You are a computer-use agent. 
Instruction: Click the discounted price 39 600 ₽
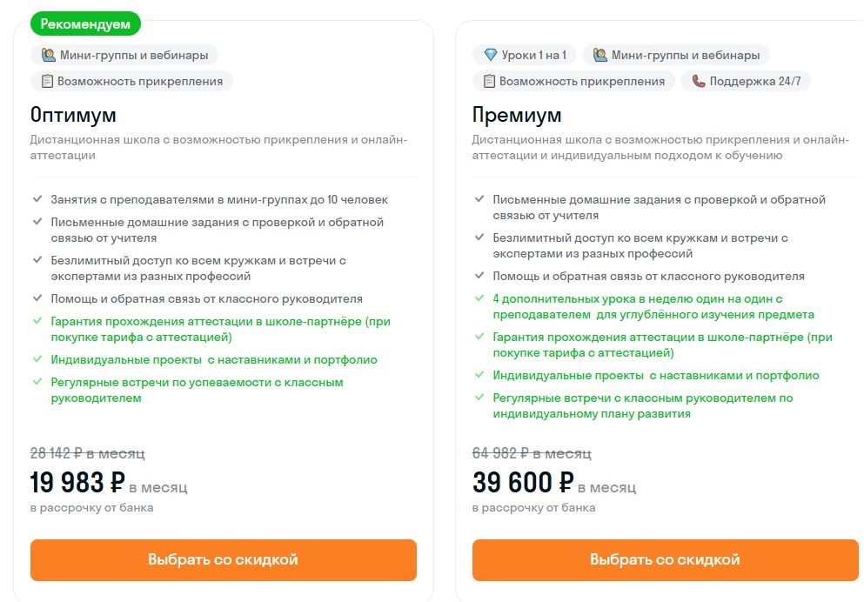click(x=522, y=481)
